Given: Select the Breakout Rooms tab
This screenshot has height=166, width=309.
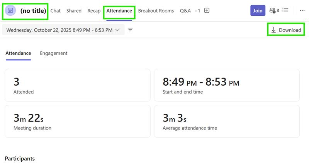Looking at the screenshot, I should pos(156,11).
